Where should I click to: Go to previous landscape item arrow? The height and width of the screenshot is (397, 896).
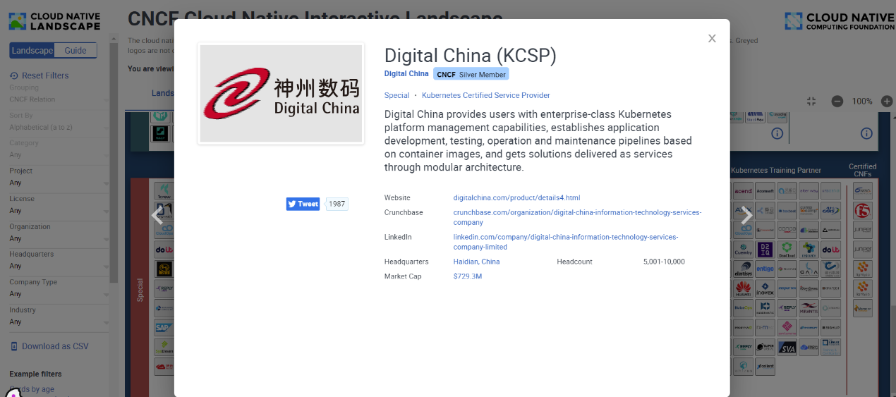click(157, 215)
